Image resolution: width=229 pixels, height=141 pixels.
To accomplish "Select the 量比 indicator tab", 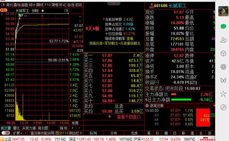I will 16,128.
